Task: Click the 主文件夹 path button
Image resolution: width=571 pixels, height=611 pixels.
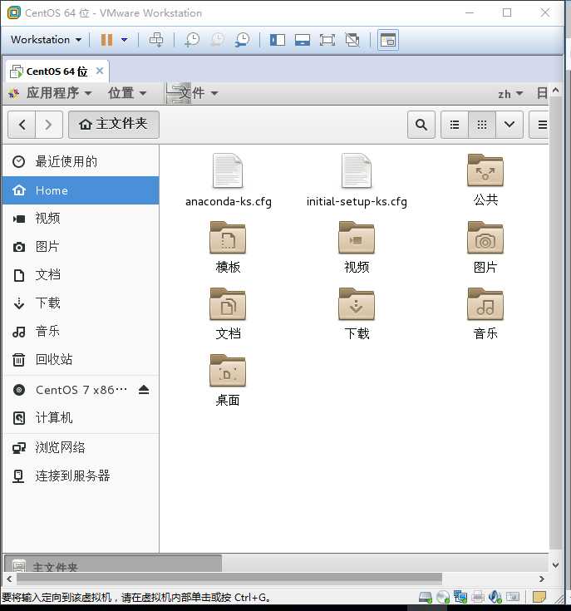Action: click(x=114, y=125)
